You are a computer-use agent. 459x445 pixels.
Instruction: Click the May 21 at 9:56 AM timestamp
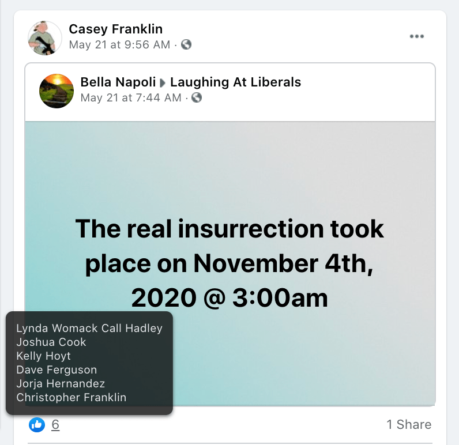[119, 44]
